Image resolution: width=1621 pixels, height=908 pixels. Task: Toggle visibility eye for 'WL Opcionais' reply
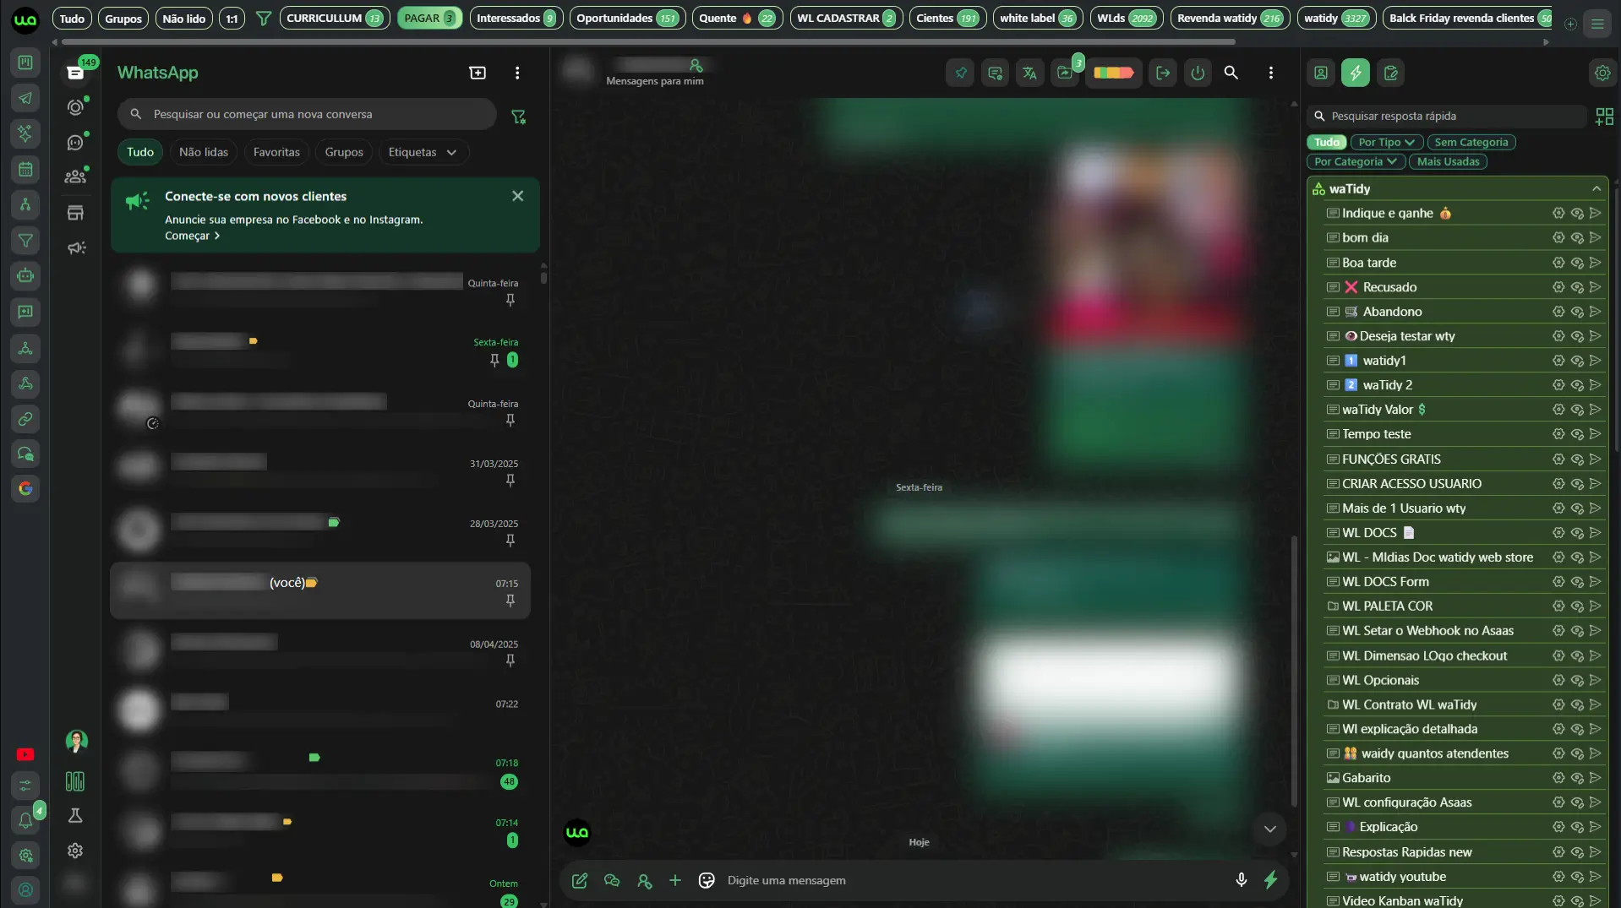[x=1577, y=680]
